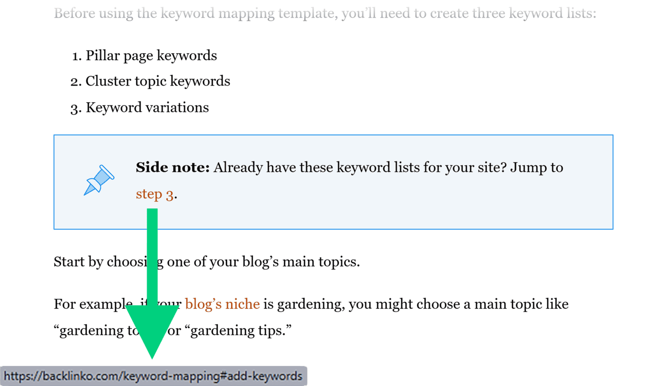Select the "Cluster topic keywords" list item

coord(157,81)
